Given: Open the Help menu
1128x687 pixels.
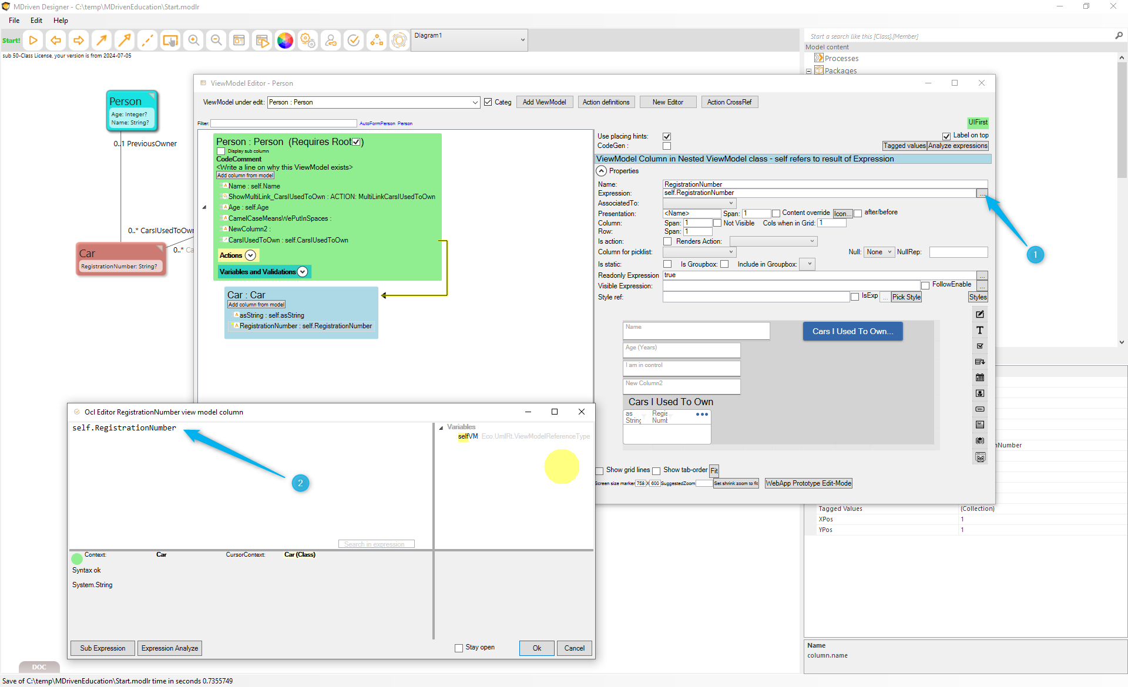Looking at the screenshot, I should pyautogui.click(x=61, y=21).
